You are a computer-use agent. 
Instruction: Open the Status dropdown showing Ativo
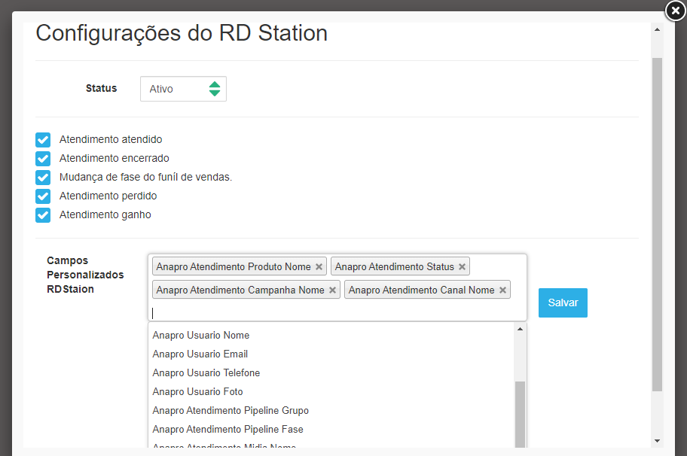coord(183,89)
